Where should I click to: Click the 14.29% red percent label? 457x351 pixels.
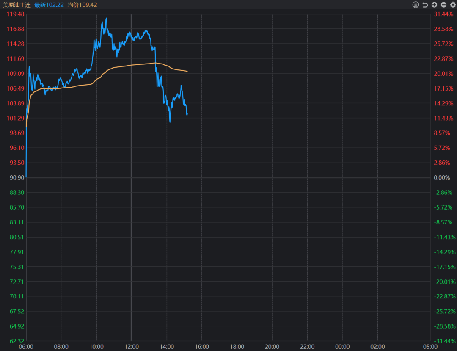(x=443, y=103)
